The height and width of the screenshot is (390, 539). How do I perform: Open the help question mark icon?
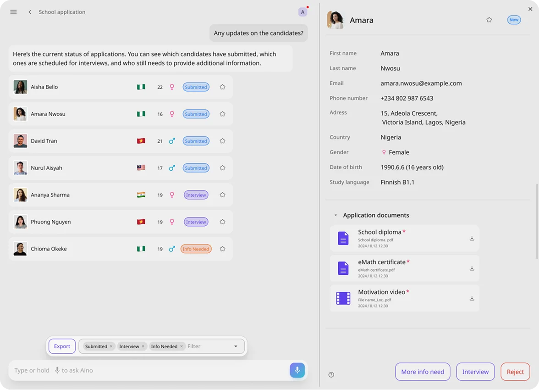click(x=331, y=374)
